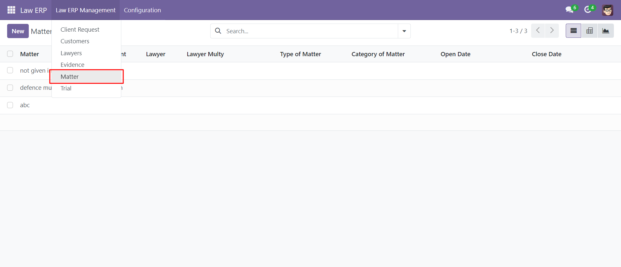Open the Law ERP Management menu
Screen dimensions: 621x267
tap(85, 10)
